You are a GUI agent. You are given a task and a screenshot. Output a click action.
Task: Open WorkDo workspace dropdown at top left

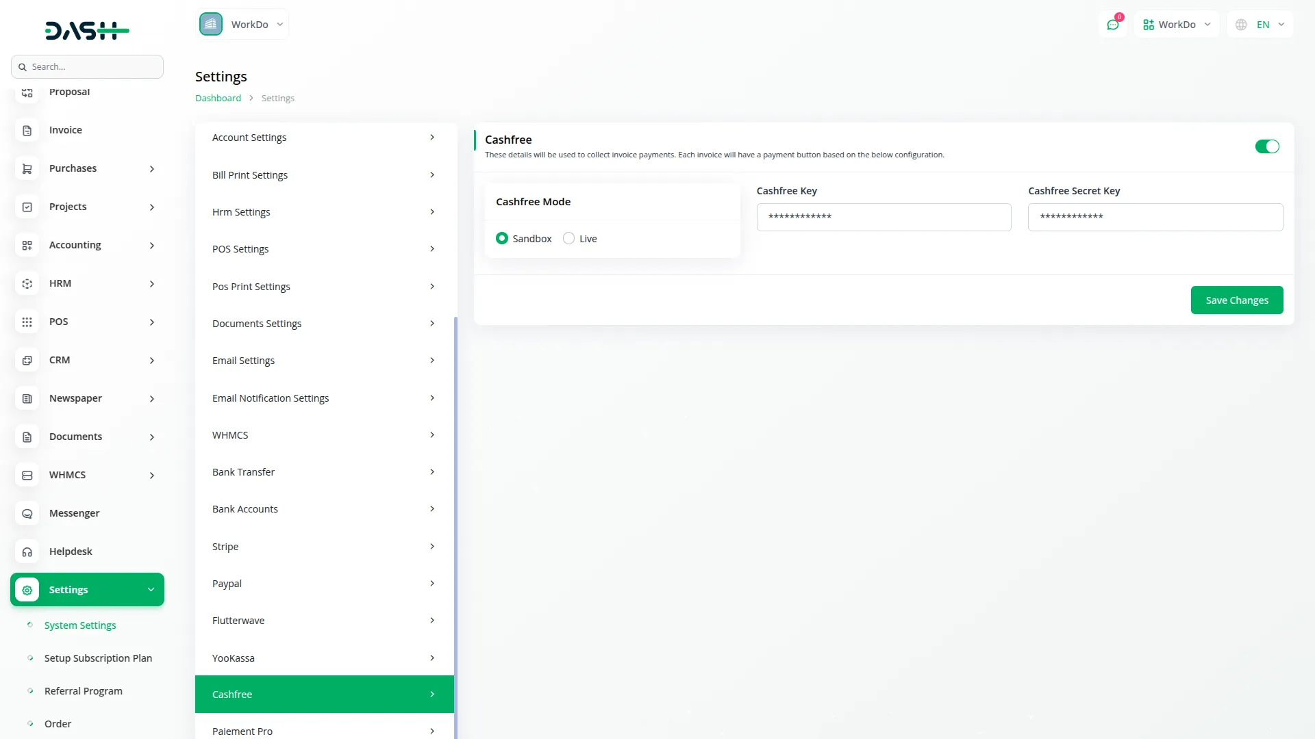pos(243,25)
